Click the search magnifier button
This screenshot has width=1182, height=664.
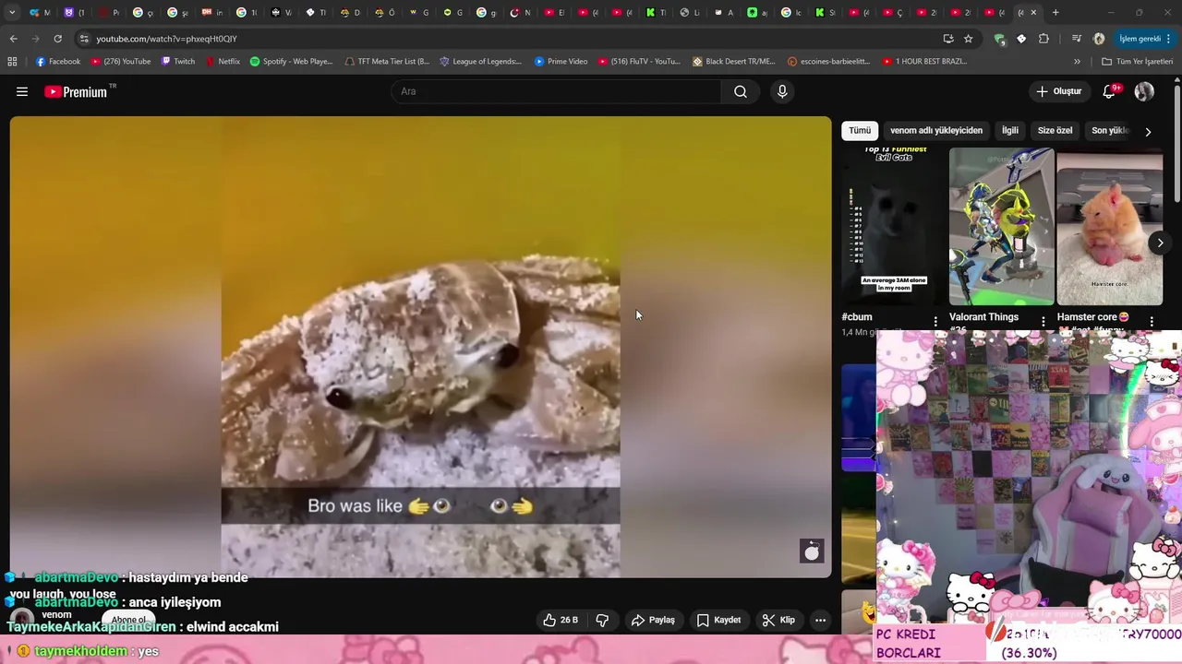point(741,91)
